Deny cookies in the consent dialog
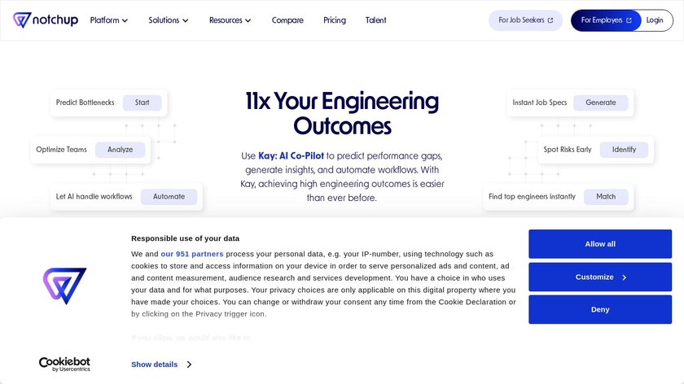 tap(600, 309)
